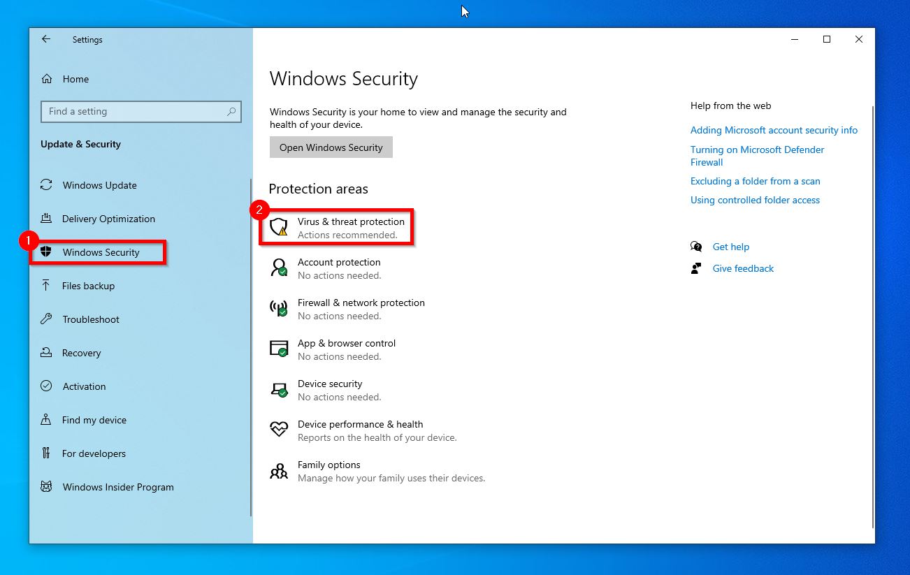Viewport: 910px width, 575px height.
Task: Click the Windows Insider Program cat icon
Action: (x=46, y=487)
